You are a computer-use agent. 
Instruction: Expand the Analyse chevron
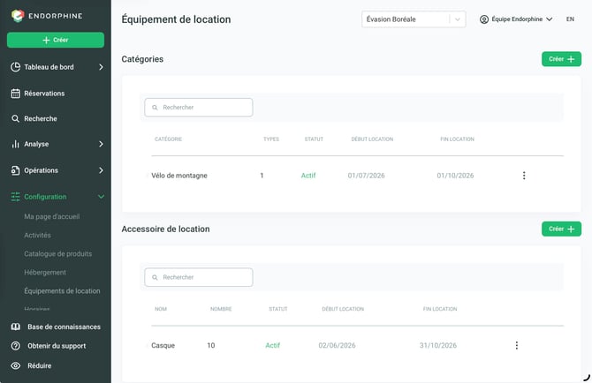pos(101,144)
